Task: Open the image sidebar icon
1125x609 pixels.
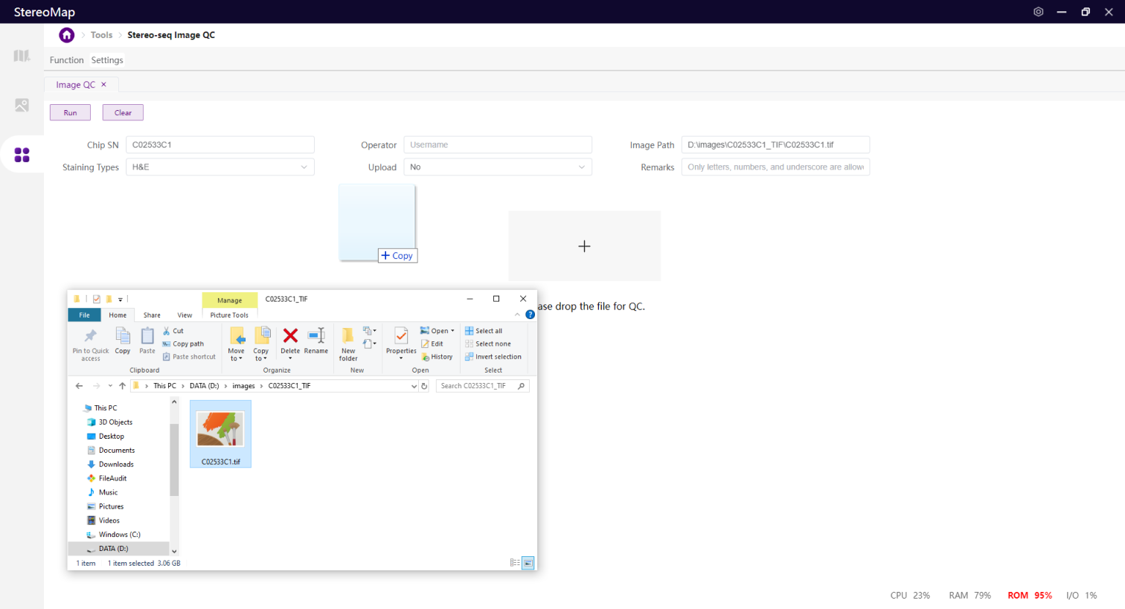Action: [22, 106]
